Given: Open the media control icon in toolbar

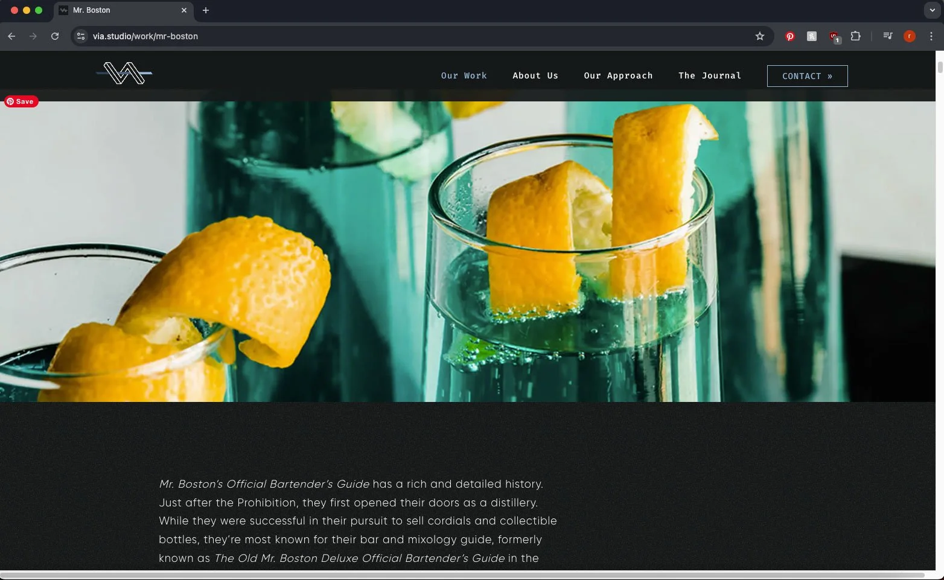Looking at the screenshot, I should (887, 36).
